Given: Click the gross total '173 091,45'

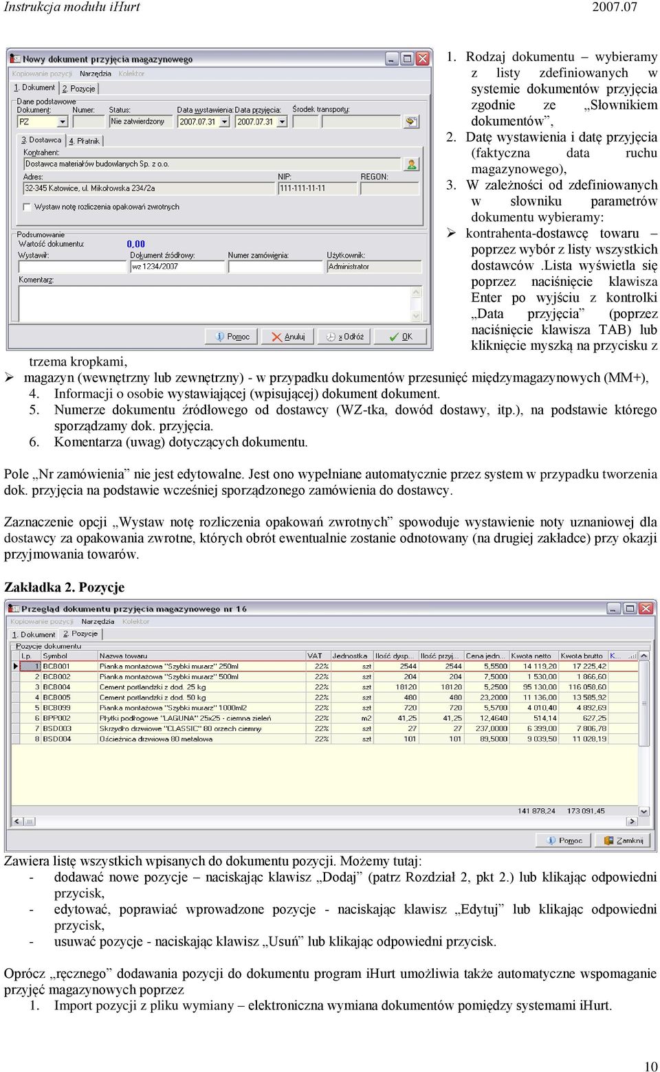Looking at the screenshot, I should pyautogui.click(x=586, y=811).
